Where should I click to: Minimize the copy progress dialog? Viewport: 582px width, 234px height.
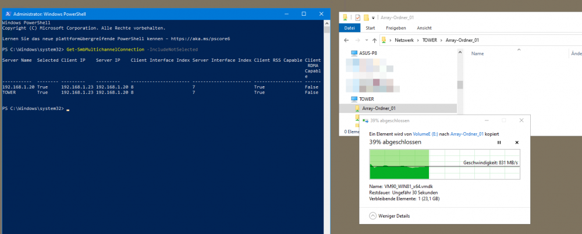click(487, 120)
